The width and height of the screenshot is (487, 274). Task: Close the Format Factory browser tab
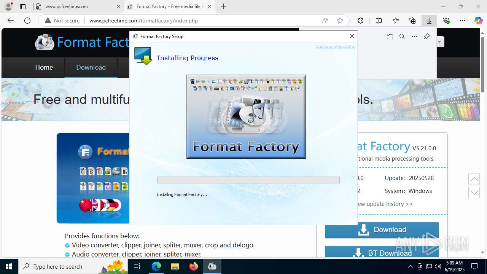pyautogui.click(x=209, y=6)
